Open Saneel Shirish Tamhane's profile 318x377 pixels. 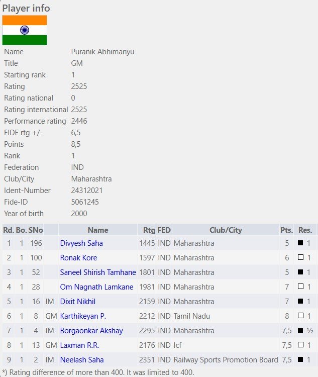pos(98,272)
